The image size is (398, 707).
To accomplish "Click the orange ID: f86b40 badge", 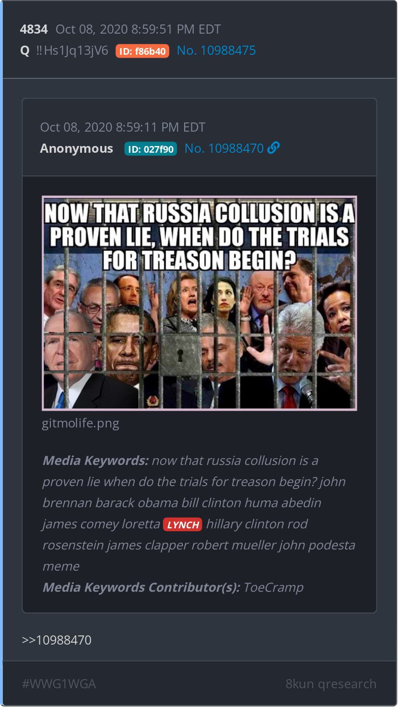I will [x=142, y=51].
